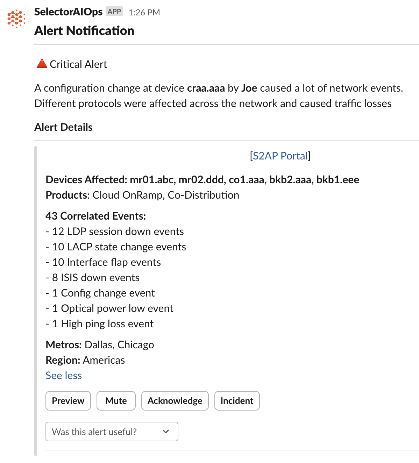Screen dimensions: 419x463
Task: Click the device name craa.aaa
Action: 206,88
